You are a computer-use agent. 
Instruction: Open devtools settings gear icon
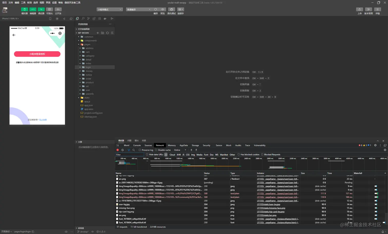pyautogui.click(x=375, y=145)
